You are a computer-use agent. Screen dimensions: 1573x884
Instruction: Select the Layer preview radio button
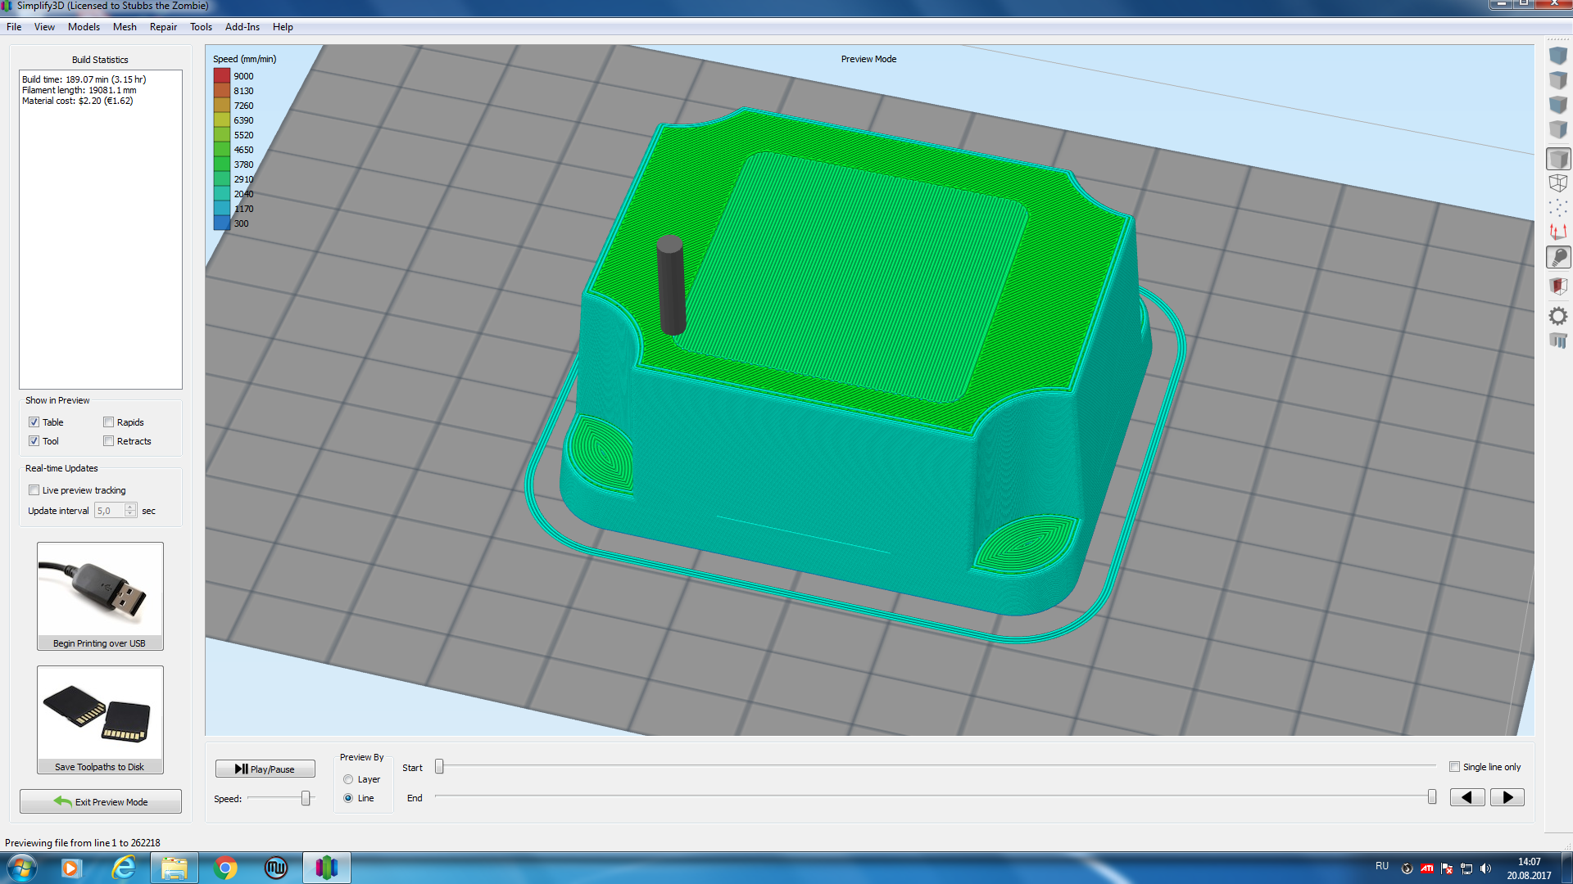point(348,779)
